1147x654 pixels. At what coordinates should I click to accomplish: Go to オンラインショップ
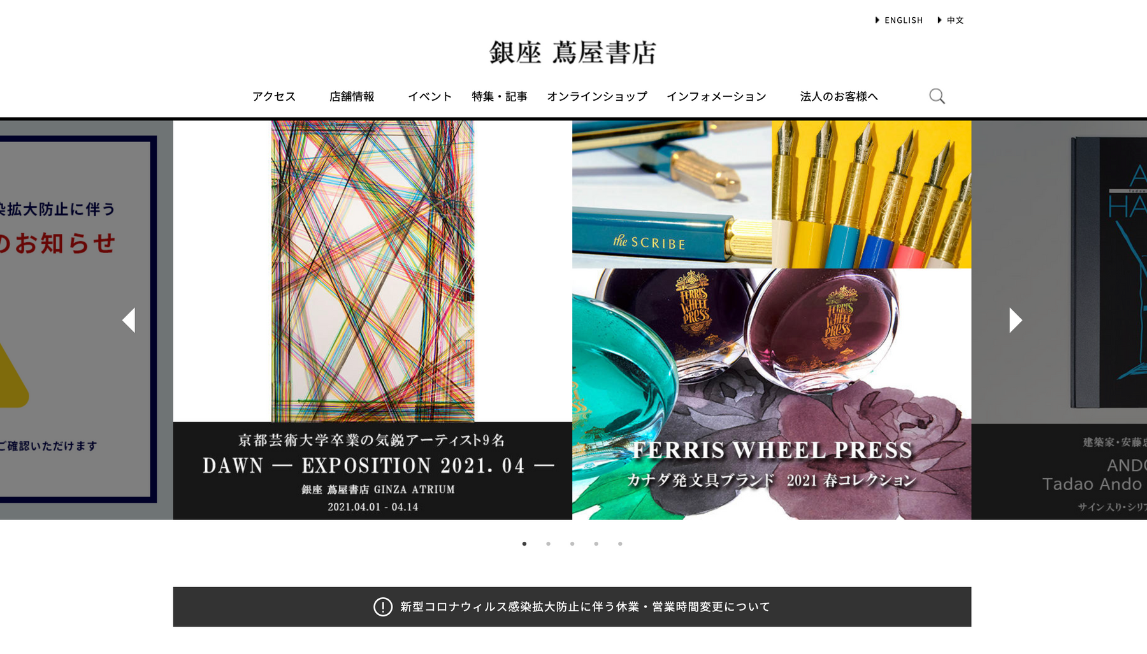[x=597, y=96]
